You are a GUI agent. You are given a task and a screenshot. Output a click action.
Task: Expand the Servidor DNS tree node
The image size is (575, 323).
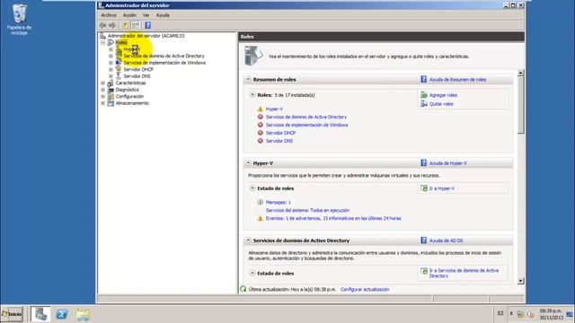[x=111, y=76]
